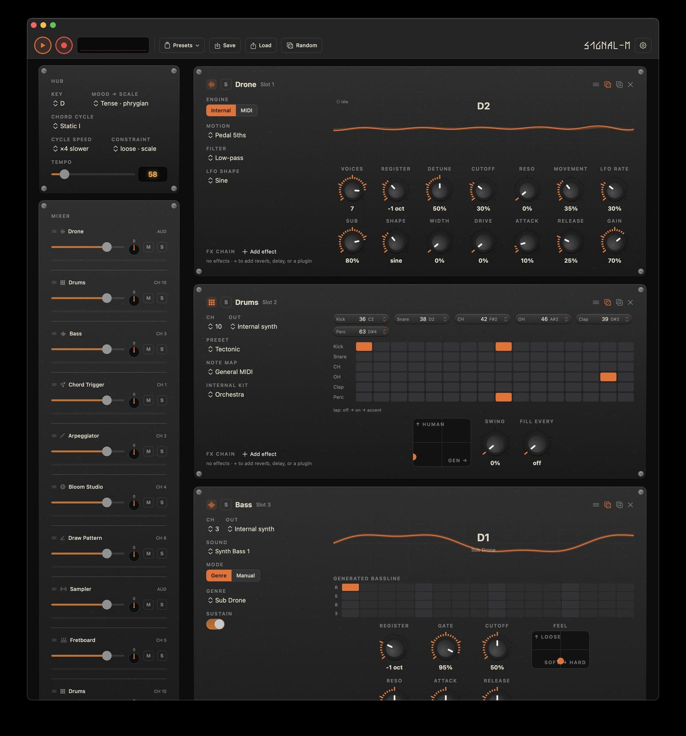Click the Drone mixer volume slider
686x736 pixels.
point(87,247)
